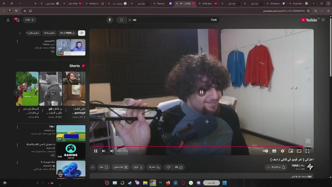Open options for the 541K views short
This screenshot has height=187, width=332.
coord(42,110)
